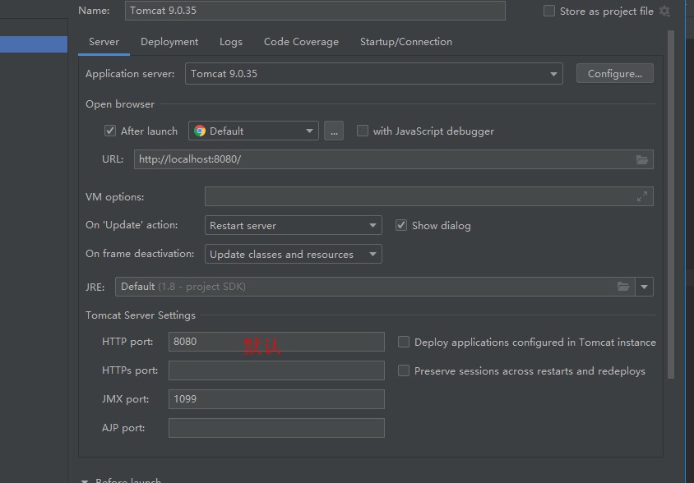Enable Store as project file checkbox

pyautogui.click(x=548, y=11)
